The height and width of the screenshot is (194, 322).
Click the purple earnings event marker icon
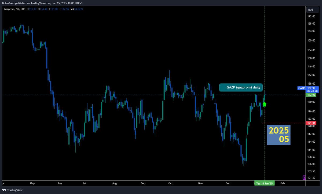coord(304,177)
